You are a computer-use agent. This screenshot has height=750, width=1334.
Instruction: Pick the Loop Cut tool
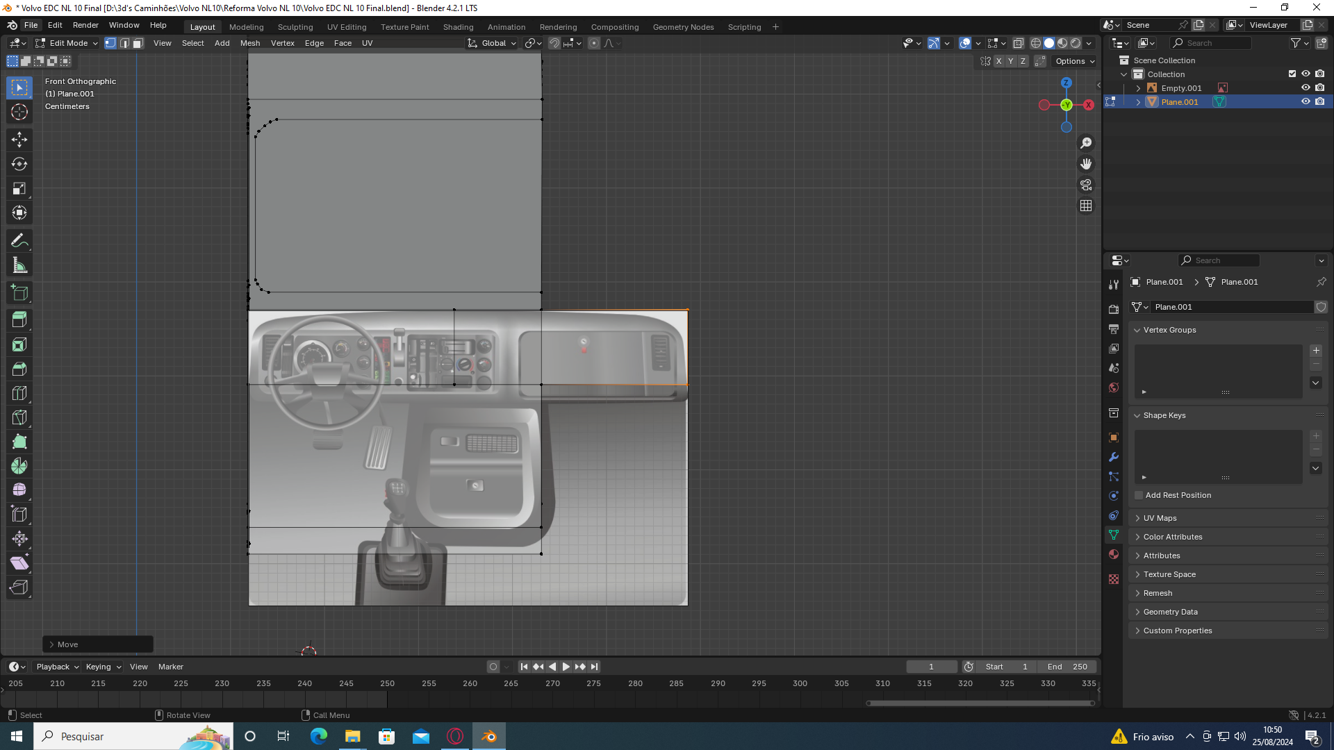pyautogui.click(x=19, y=393)
